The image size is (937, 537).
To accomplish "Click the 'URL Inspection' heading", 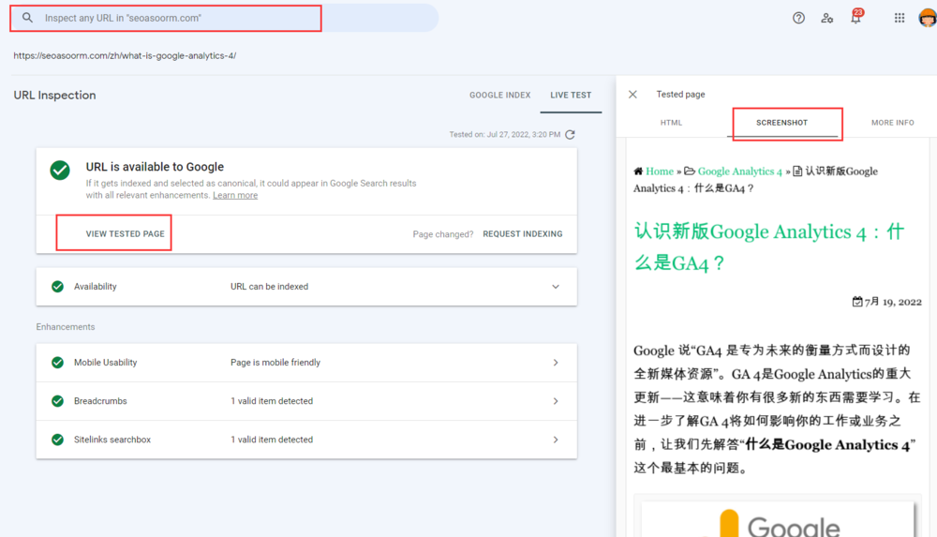I will click(x=54, y=95).
